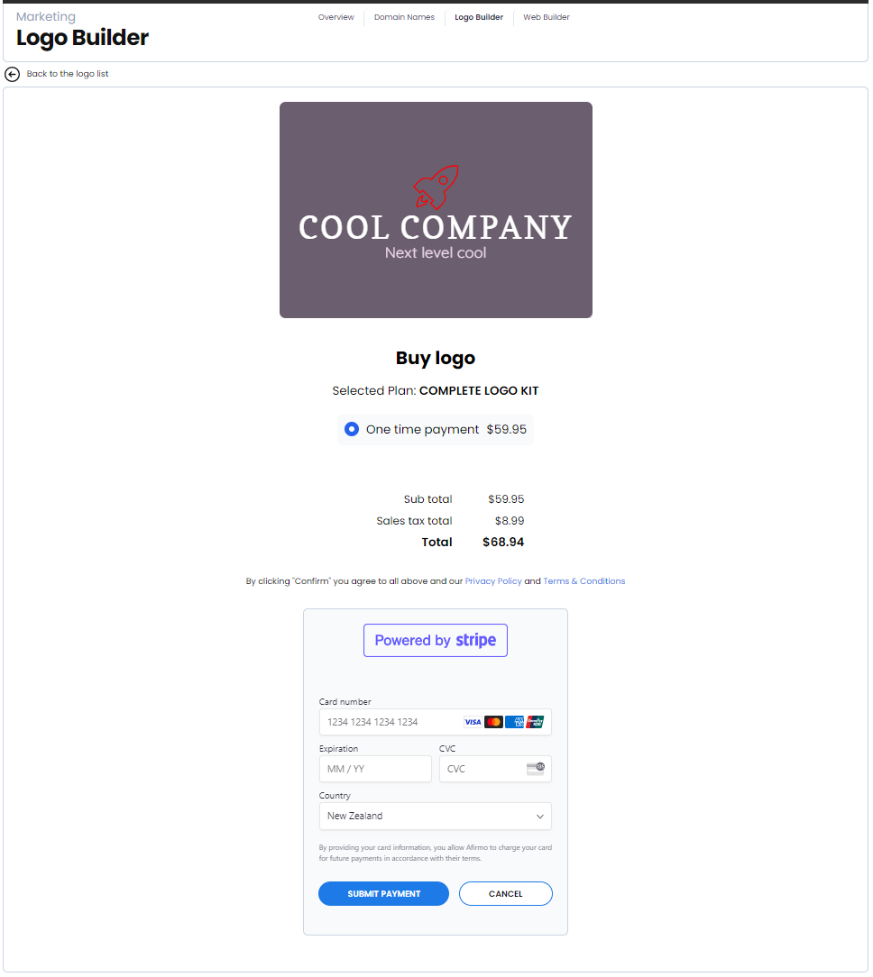
Task: Expand the country list chevron arrow
Action: tap(540, 817)
